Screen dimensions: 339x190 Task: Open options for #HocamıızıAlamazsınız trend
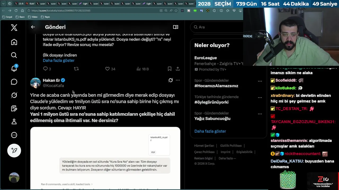(x=260, y=81)
